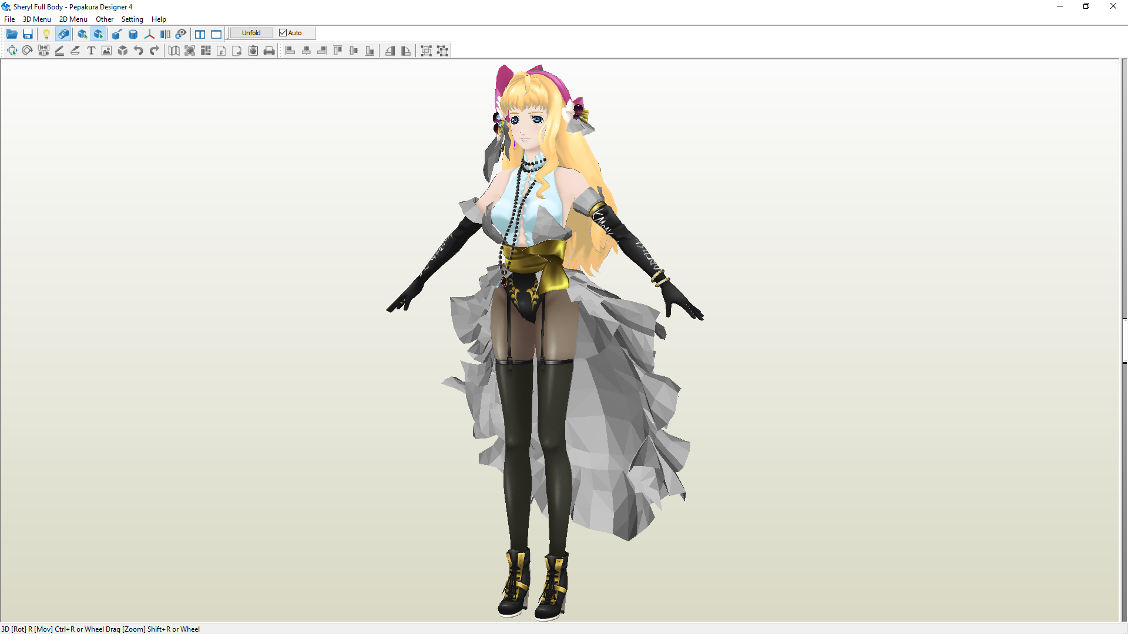The width and height of the screenshot is (1128, 634).
Task: Click the fit-to-frame arrange icon
Action: pyautogui.click(x=190, y=50)
